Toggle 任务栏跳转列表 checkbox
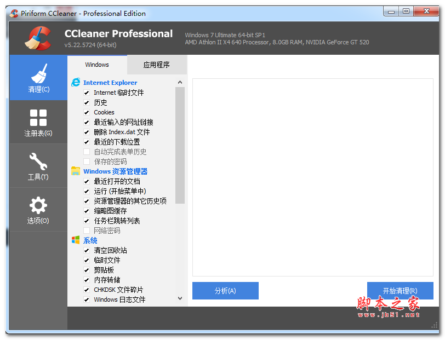The height and width of the screenshot is (340, 445). 87,221
